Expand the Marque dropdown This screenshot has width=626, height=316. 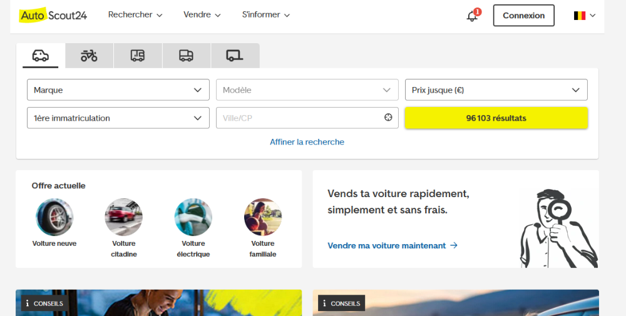click(118, 89)
